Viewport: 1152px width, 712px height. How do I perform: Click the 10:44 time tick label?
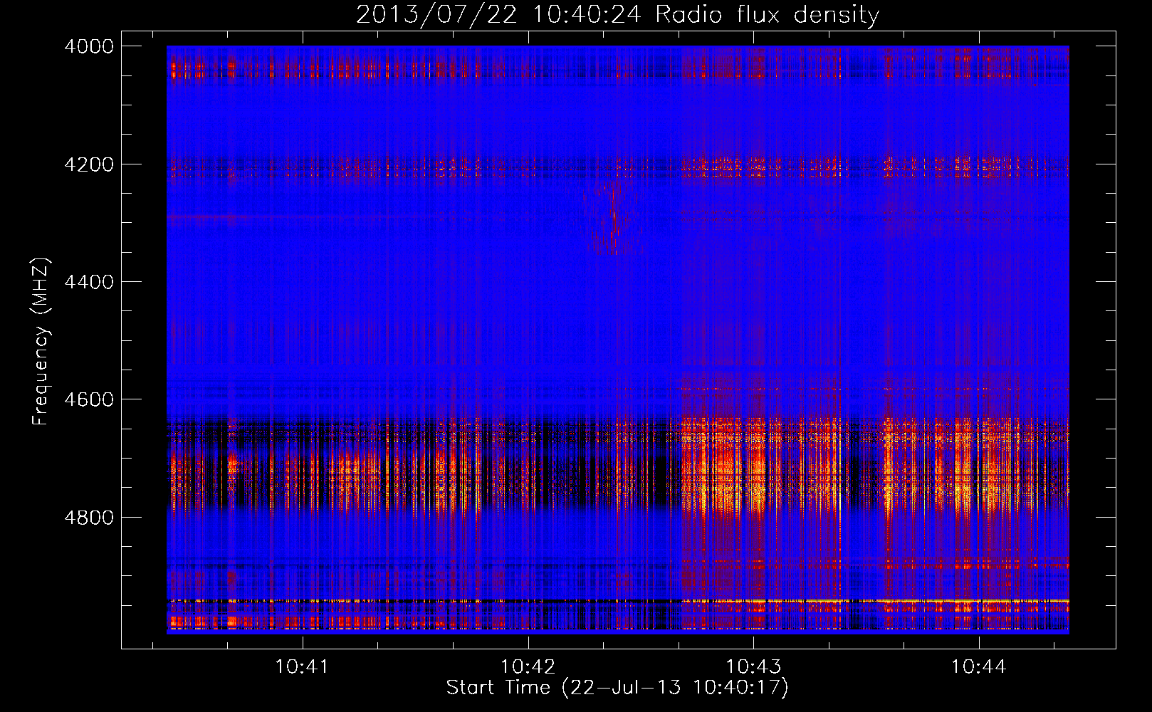[979, 667]
